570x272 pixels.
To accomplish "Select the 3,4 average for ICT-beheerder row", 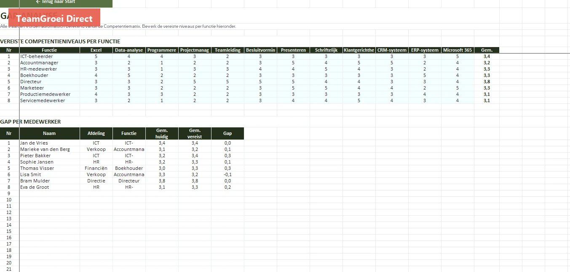I will 487,56.
